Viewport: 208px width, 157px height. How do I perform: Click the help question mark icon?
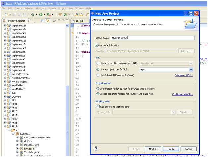[96, 149]
